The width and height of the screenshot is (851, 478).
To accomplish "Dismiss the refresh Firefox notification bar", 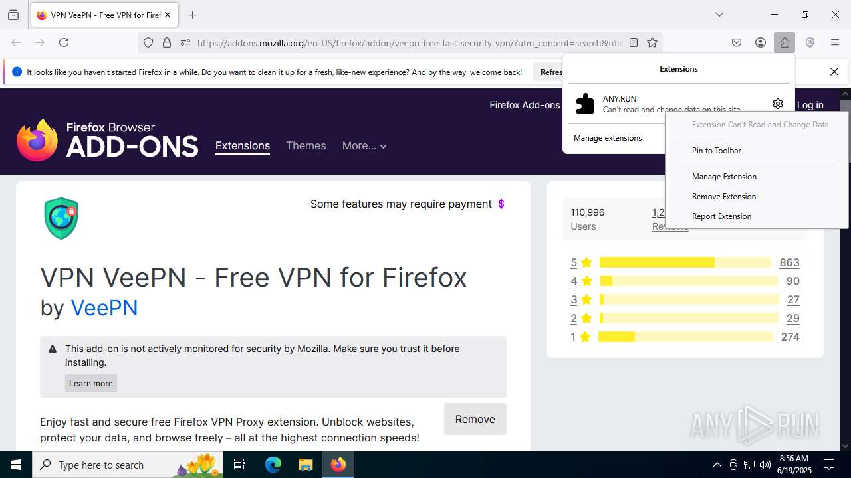I will tap(834, 72).
